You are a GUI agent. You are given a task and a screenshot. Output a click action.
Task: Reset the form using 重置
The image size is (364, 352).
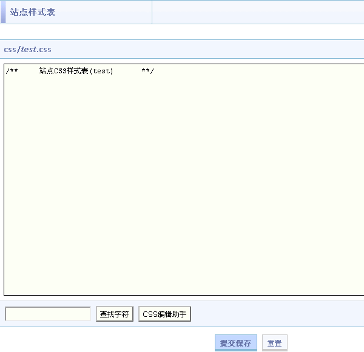pos(274,343)
